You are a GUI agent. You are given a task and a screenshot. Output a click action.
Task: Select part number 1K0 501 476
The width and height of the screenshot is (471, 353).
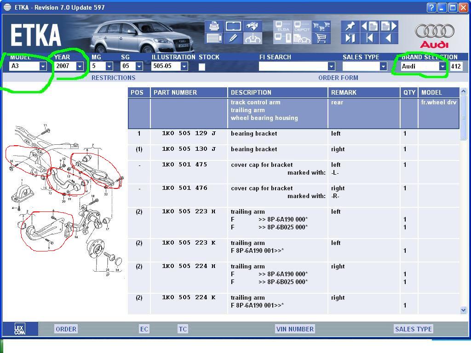tap(184, 188)
